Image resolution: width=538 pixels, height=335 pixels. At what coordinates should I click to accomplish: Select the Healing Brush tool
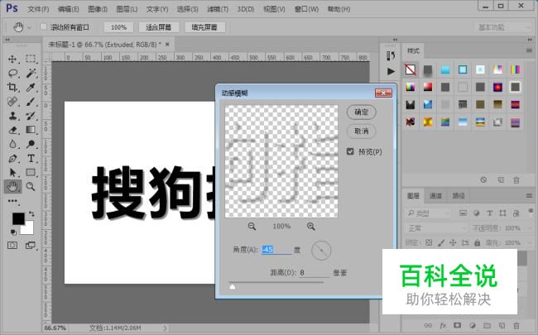point(12,102)
